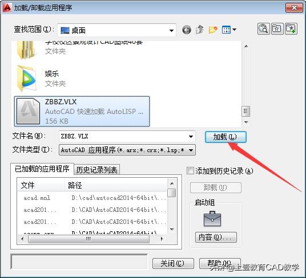Expand the 文件名 dropdown arrow
The width and height of the screenshot is (306, 278).
click(x=191, y=137)
